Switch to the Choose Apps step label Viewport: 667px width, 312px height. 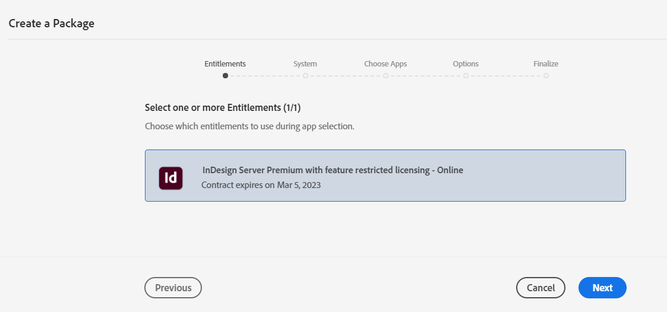[x=385, y=64]
